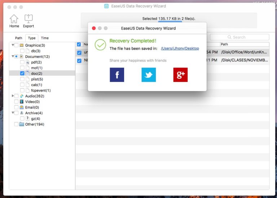Click the Home icon in toolbar
Image resolution: width=277 pixels, height=198 pixels.
coord(14,19)
